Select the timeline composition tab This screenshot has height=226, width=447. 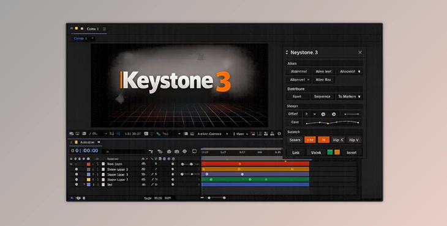click(87, 142)
